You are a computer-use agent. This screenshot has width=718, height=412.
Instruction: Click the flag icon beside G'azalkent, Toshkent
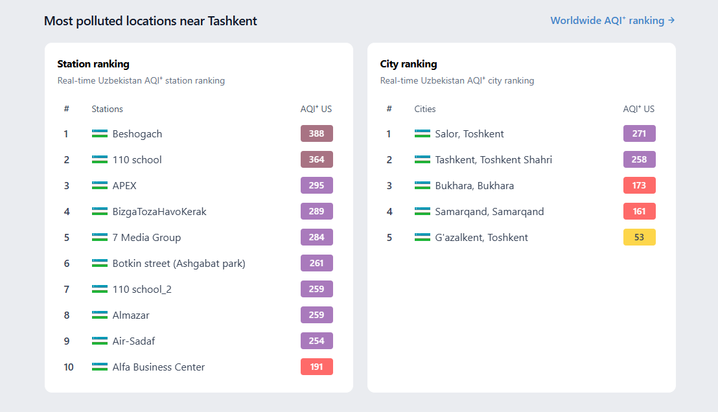(x=422, y=237)
